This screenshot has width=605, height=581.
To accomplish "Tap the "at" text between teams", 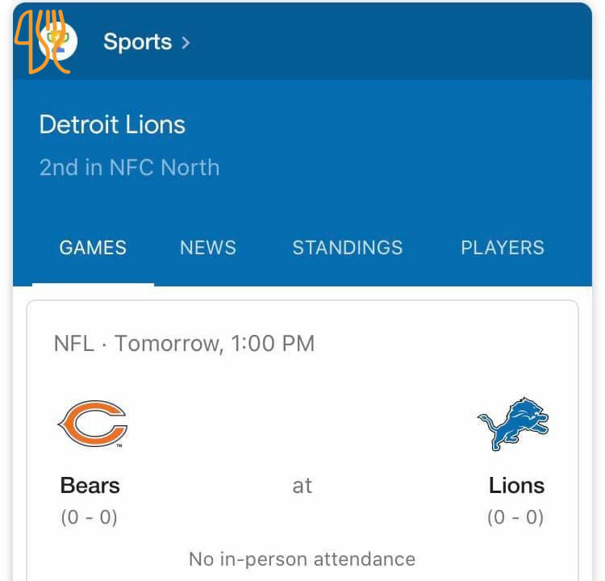I will coord(302,486).
